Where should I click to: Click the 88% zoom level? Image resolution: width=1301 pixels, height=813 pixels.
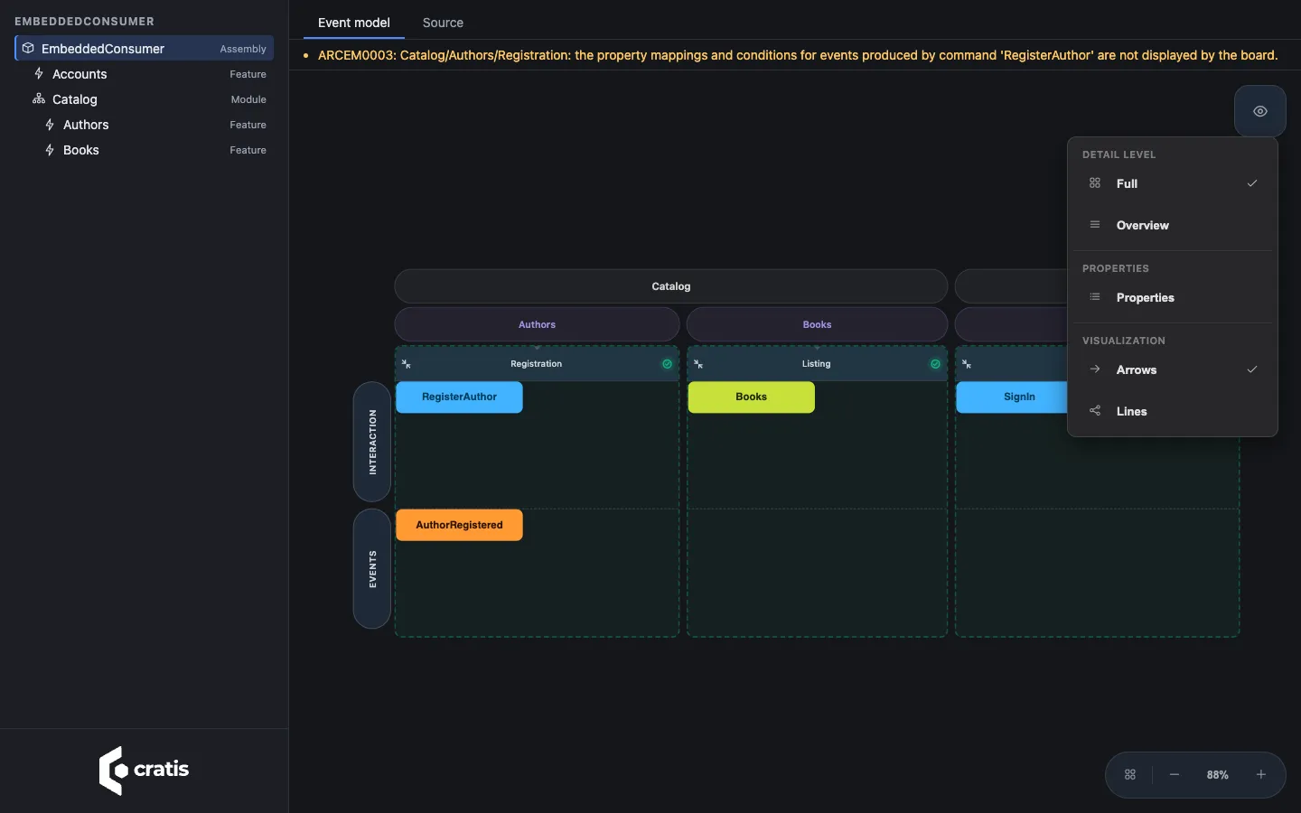[1217, 775]
